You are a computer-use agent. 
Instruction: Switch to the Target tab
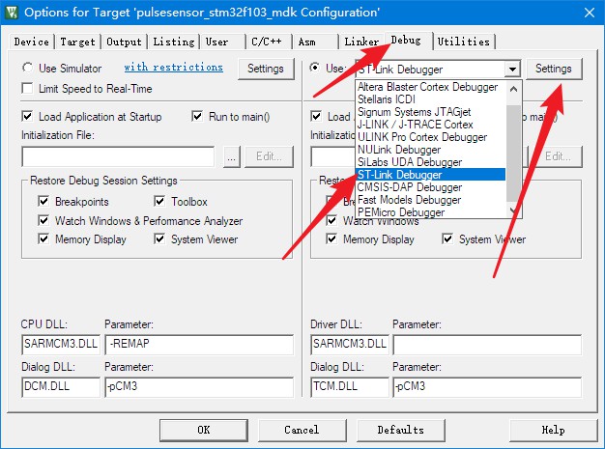[x=77, y=42]
